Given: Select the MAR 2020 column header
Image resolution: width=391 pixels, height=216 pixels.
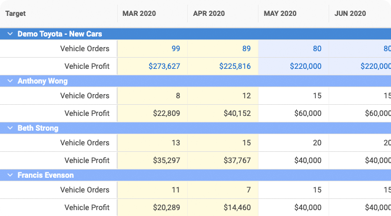Looking at the screenshot, I should pos(139,14).
